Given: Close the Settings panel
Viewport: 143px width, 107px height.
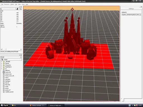Looking at the screenshot, I should coord(142,7).
